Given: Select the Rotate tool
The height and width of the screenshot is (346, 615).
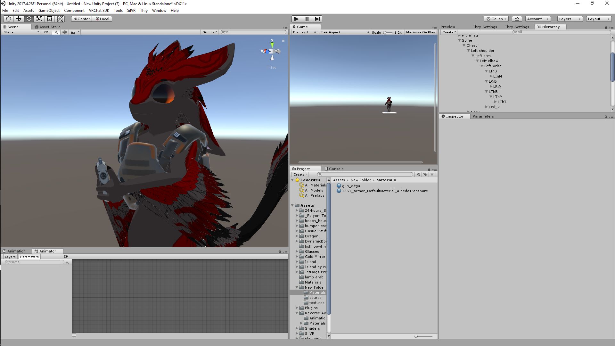Looking at the screenshot, I should (x=29, y=19).
